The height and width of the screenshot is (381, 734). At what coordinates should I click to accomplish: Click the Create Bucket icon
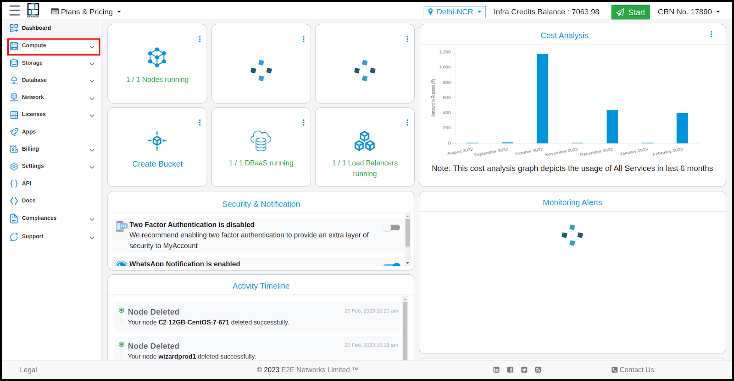157,141
